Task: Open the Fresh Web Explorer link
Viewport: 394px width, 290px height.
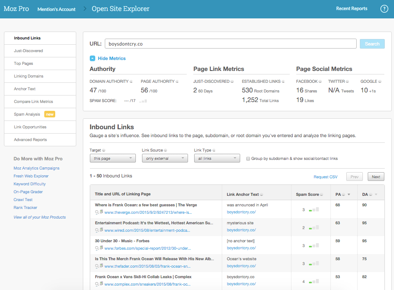Action: [31, 176]
